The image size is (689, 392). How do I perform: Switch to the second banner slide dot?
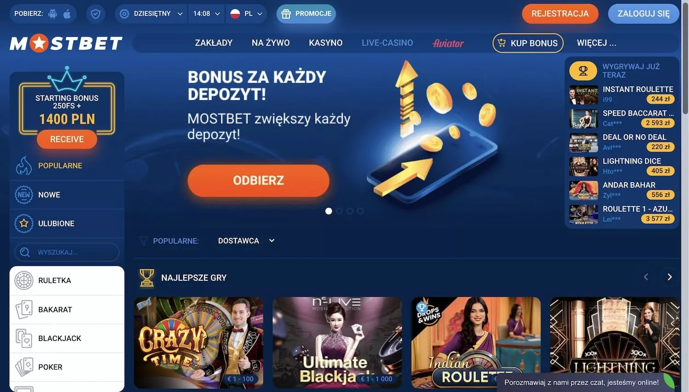(x=339, y=211)
